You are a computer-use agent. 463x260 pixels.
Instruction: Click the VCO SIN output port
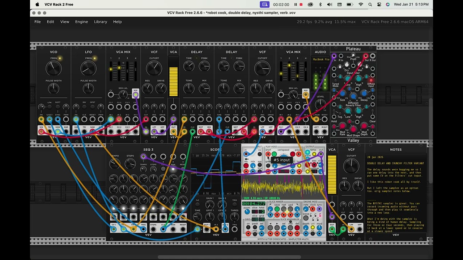coord(41,131)
